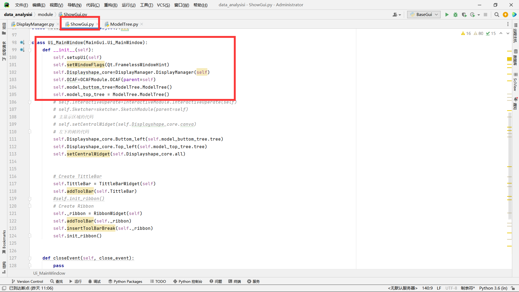The width and height of the screenshot is (519, 292).
Task: Click Python 3.6 interpreter in status bar
Action: pos(493,288)
